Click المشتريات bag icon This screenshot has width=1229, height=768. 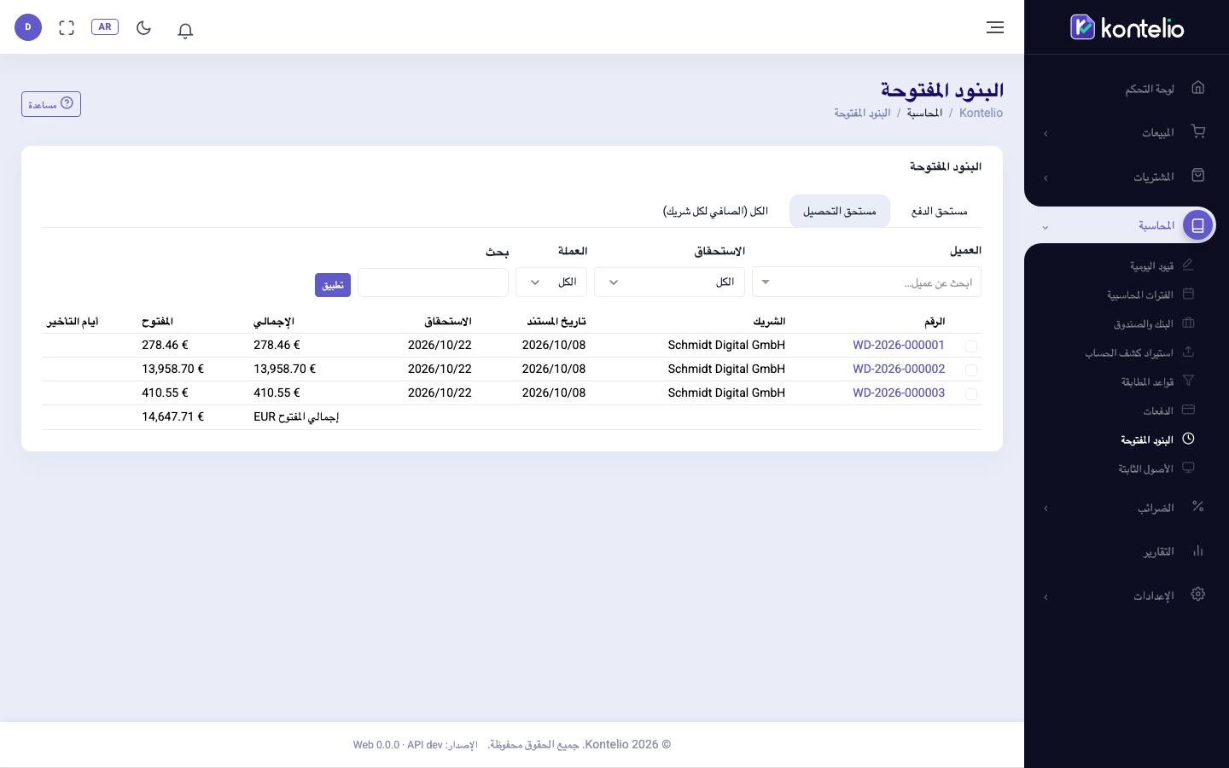click(1198, 175)
